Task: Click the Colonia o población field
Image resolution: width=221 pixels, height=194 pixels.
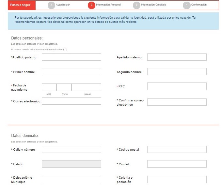Action: tap(177, 179)
